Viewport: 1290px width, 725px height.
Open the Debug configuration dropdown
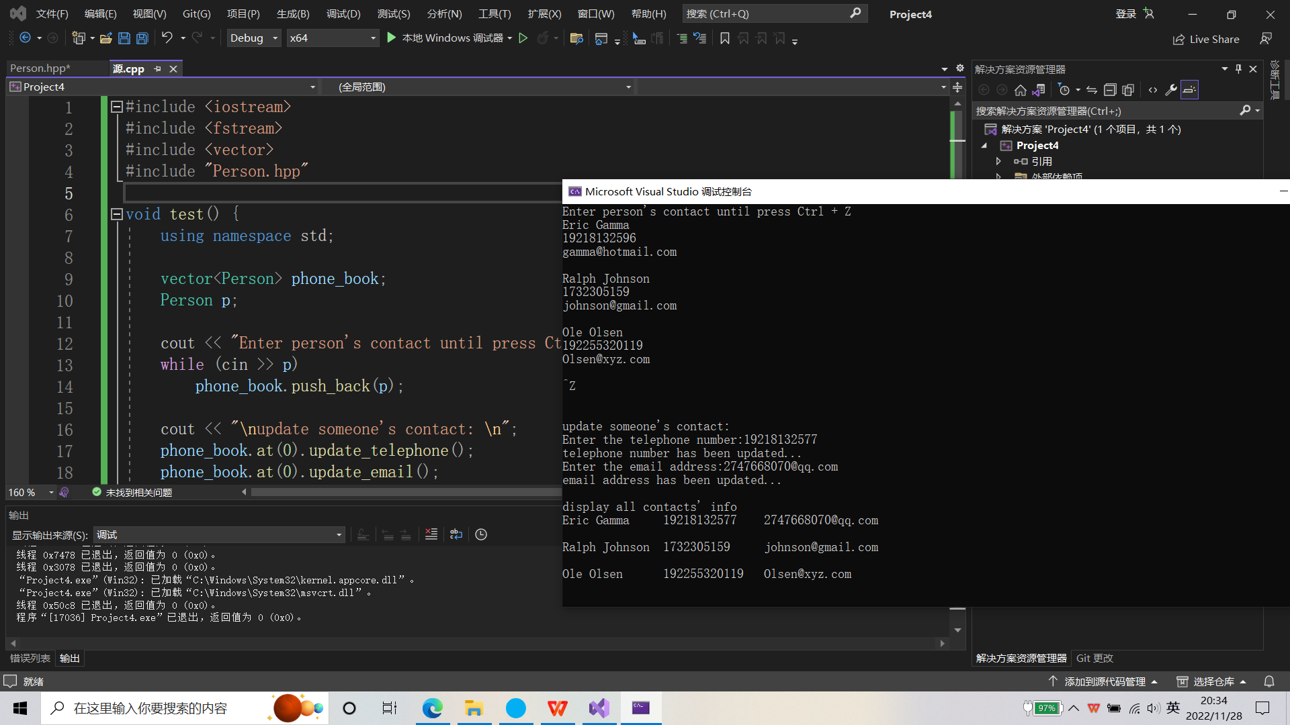pyautogui.click(x=253, y=38)
